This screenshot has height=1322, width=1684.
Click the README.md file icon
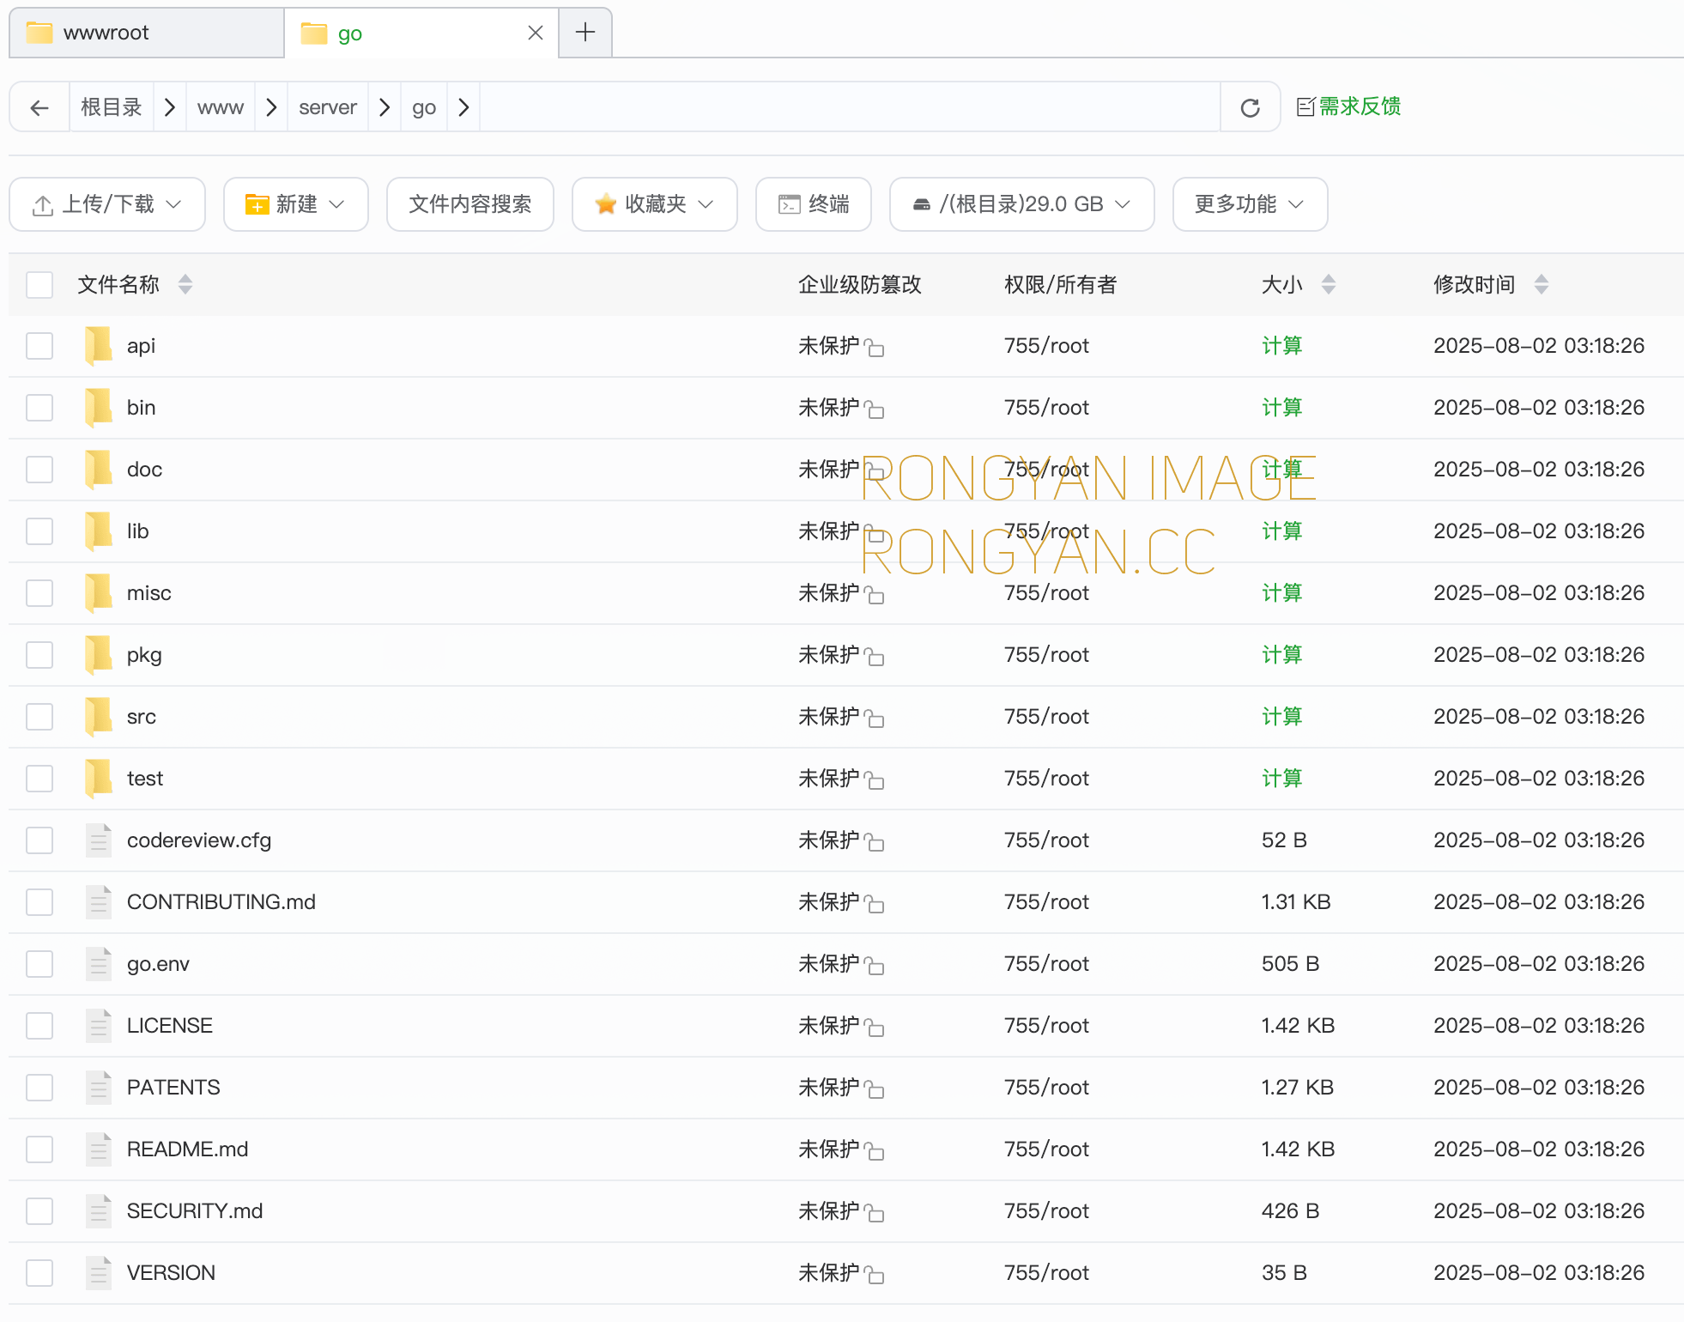99,1149
